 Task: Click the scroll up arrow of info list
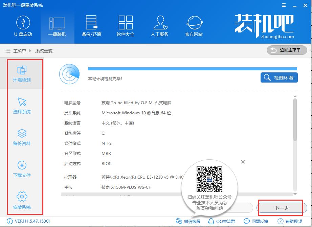295,96
